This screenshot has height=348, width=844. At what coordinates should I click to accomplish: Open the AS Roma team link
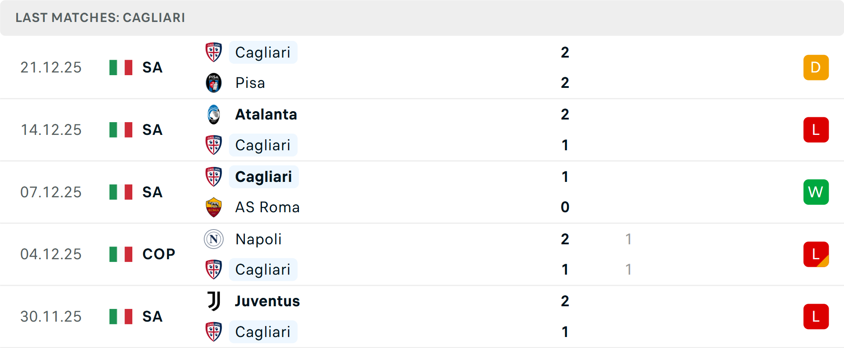coord(267,207)
